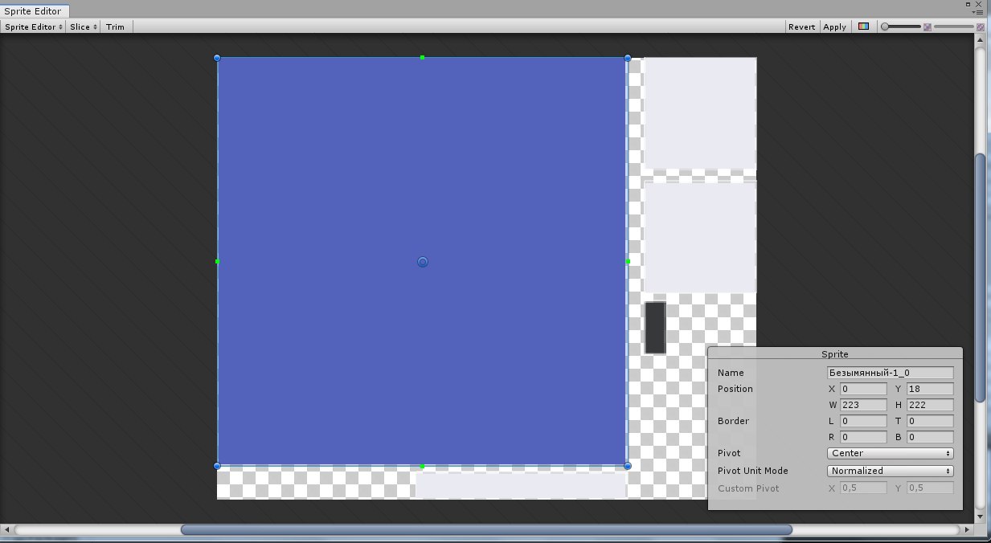
Task: Click the Position Y input field
Action: pos(930,389)
